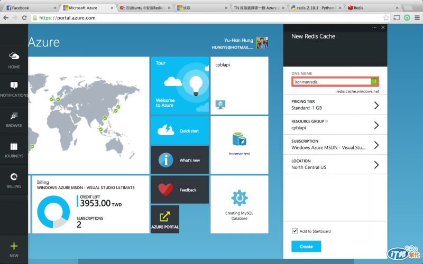Click the 3953.00 TWD credit left value
Screen dimensions: 423x264
point(100,203)
